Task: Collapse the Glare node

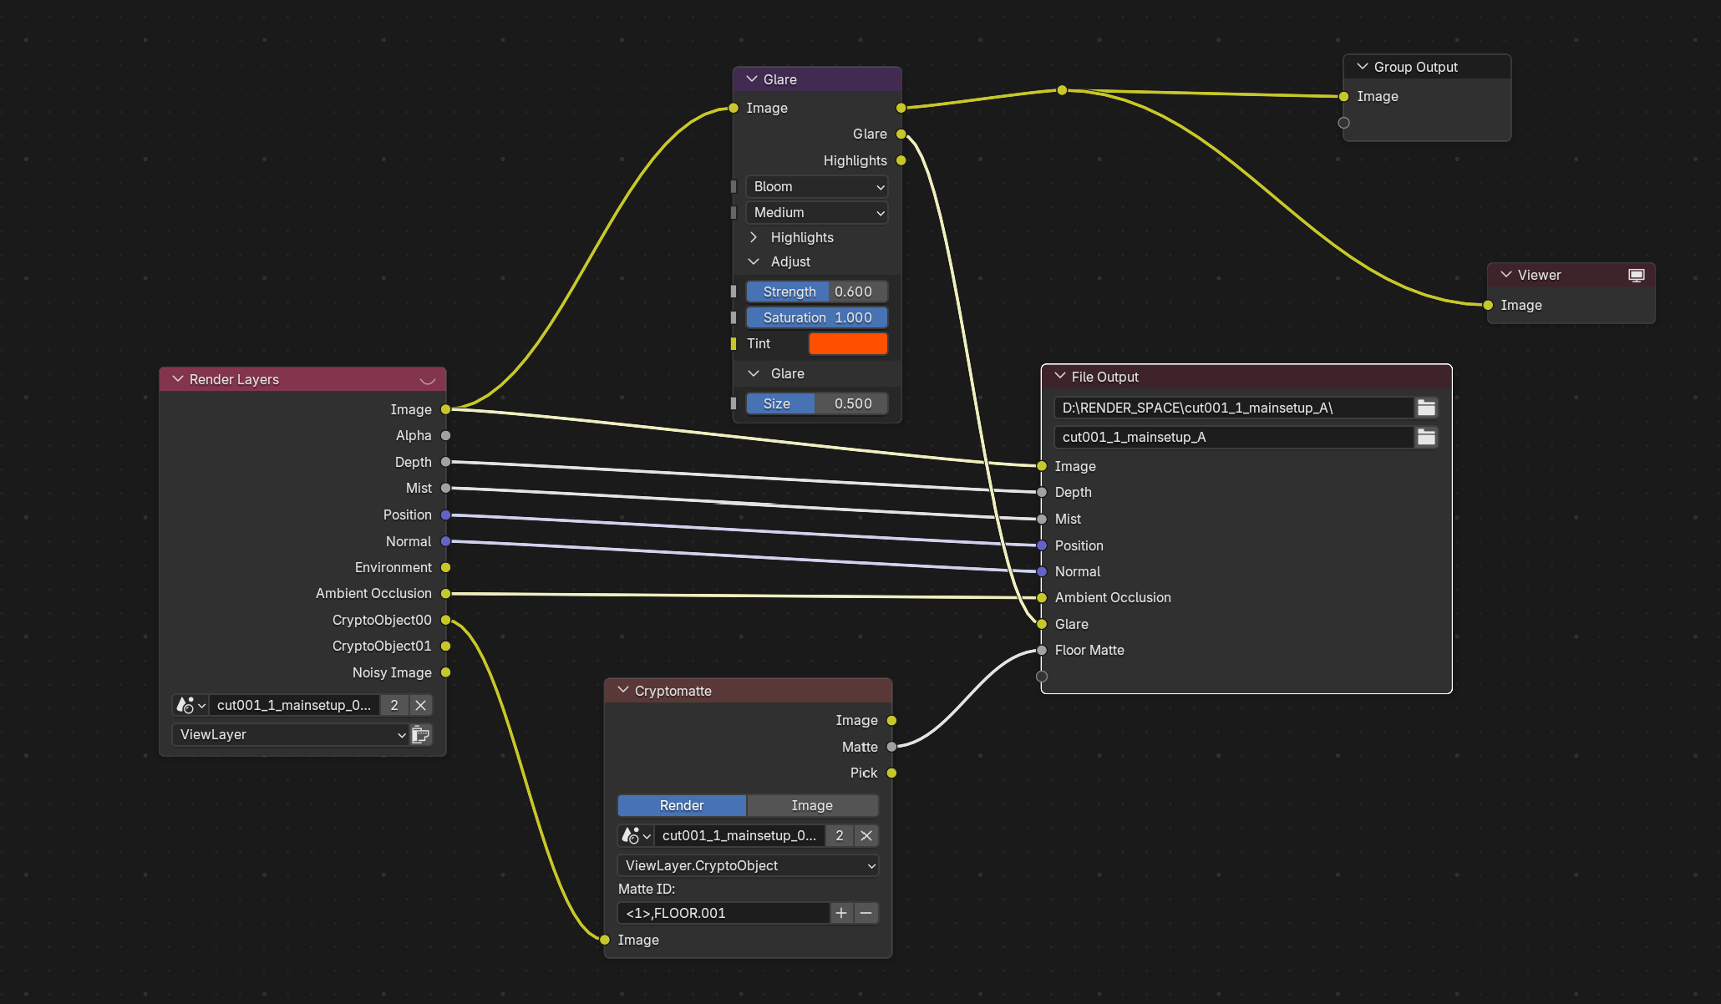Action: click(752, 79)
